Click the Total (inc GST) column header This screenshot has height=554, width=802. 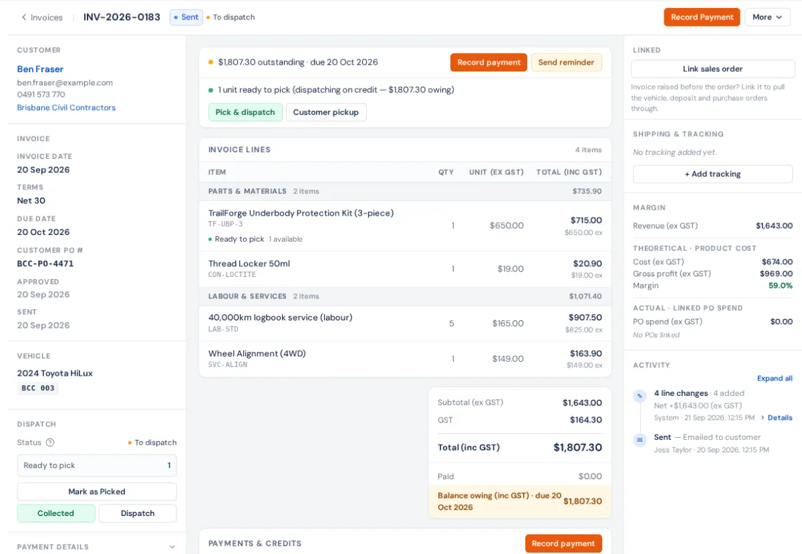pyautogui.click(x=569, y=172)
